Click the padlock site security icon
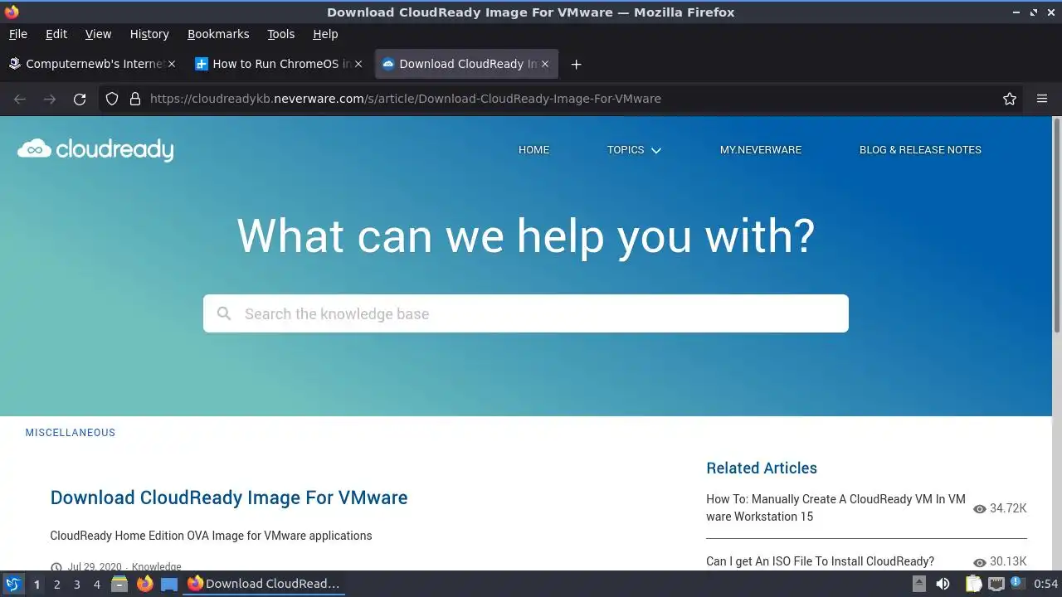Image resolution: width=1062 pixels, height=597 pixels. 135,99
